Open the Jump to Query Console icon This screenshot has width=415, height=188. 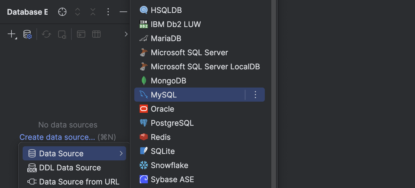coord(81,34)
